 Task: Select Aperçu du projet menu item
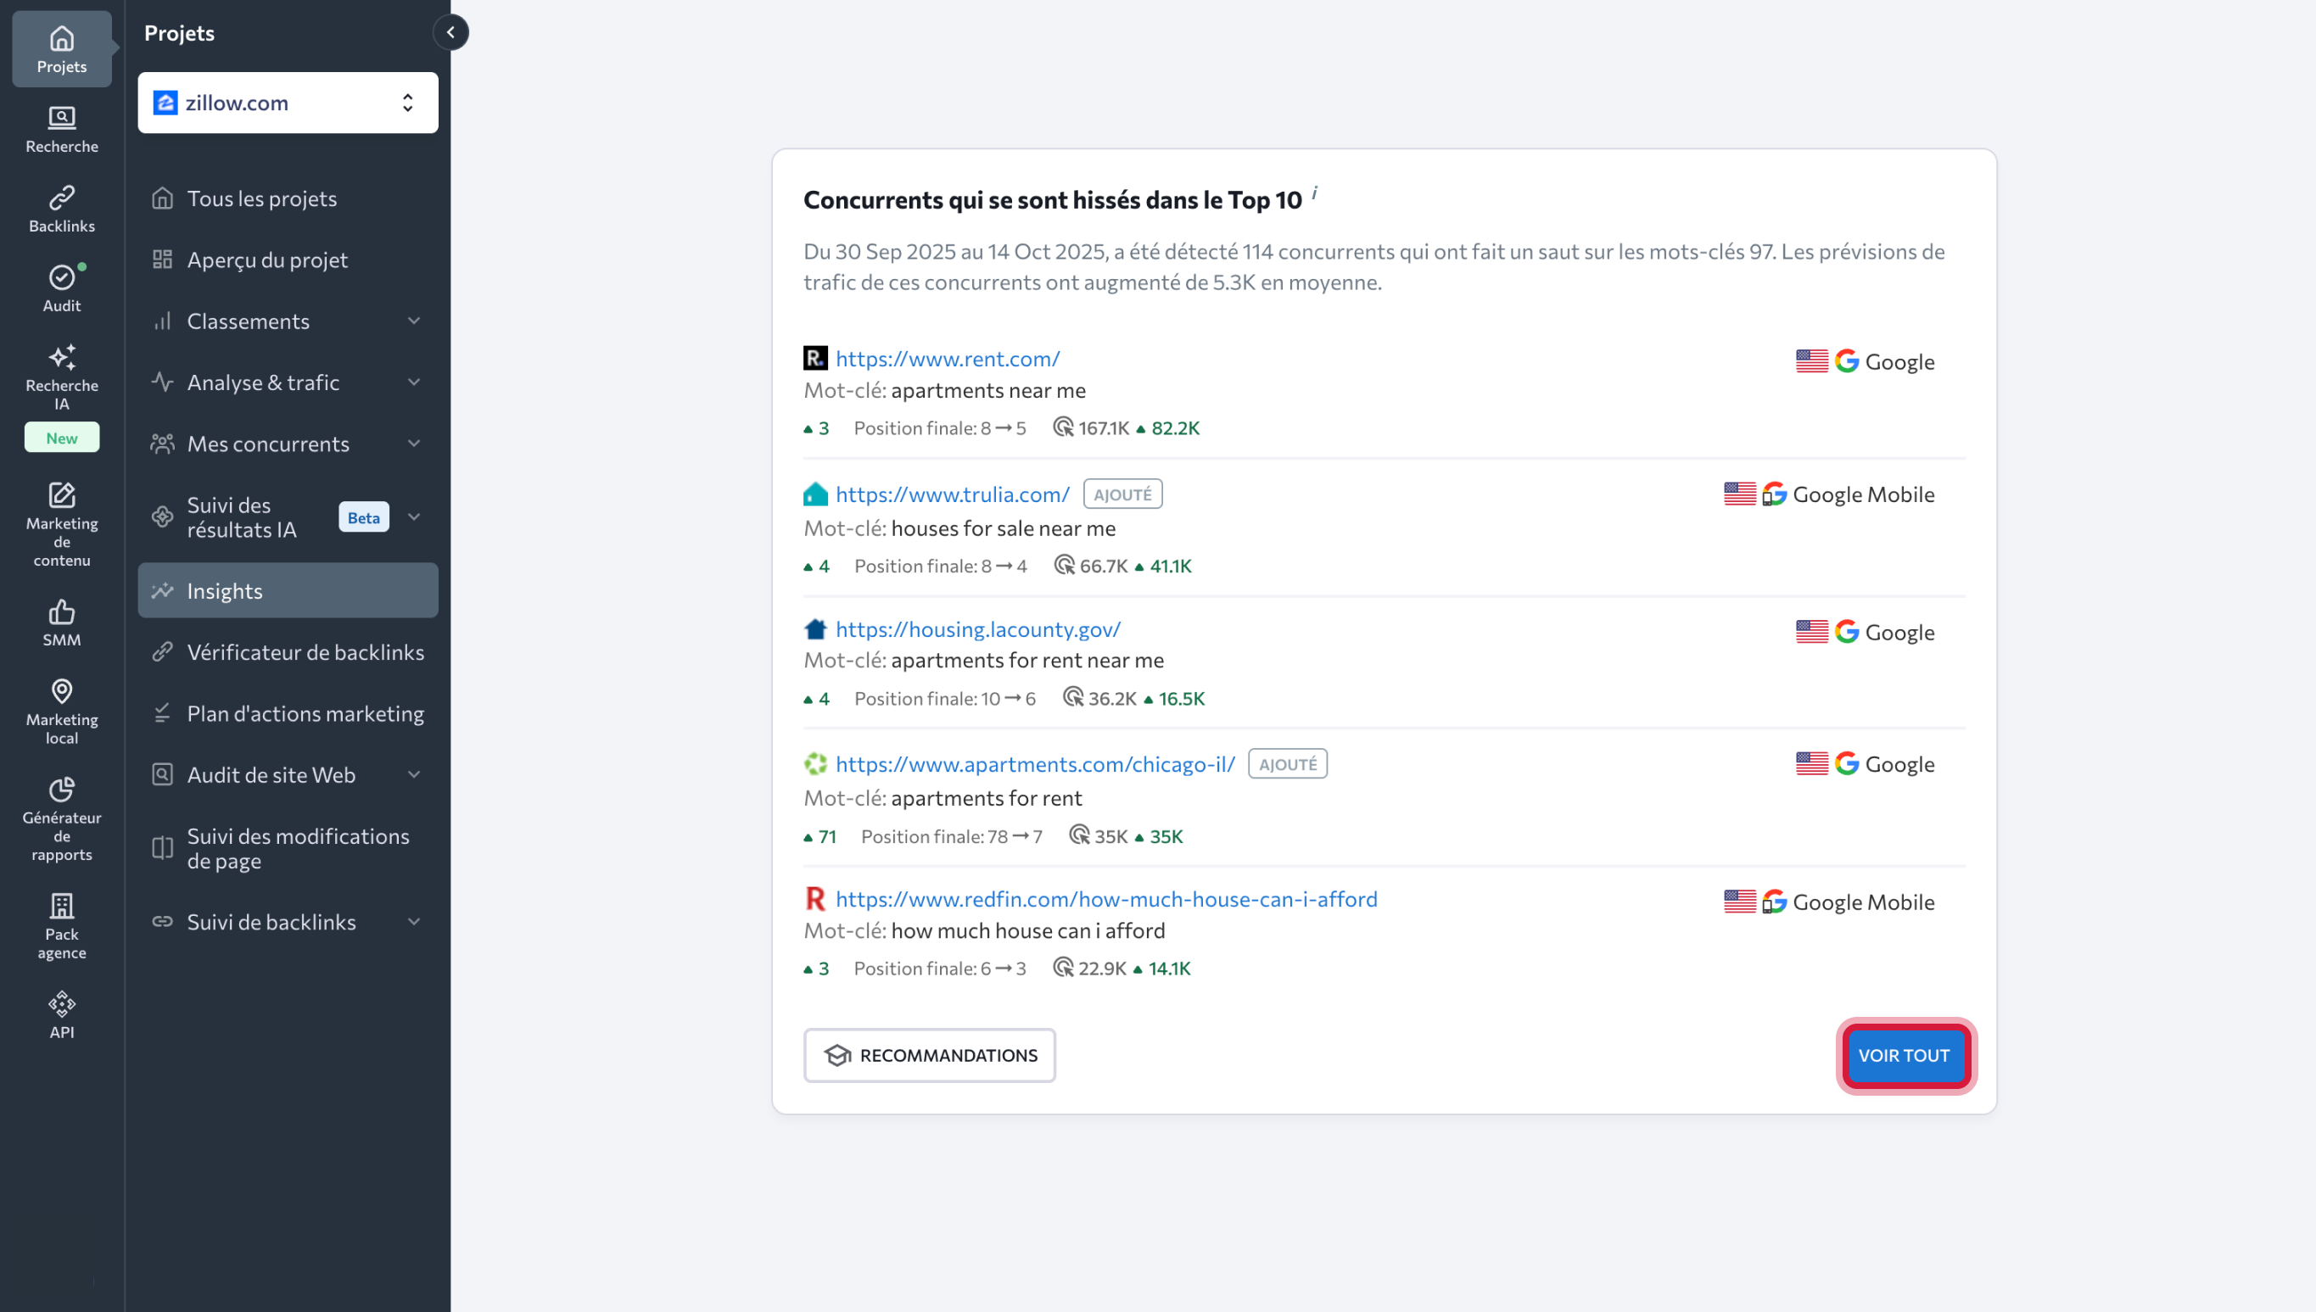coord(267,260)
